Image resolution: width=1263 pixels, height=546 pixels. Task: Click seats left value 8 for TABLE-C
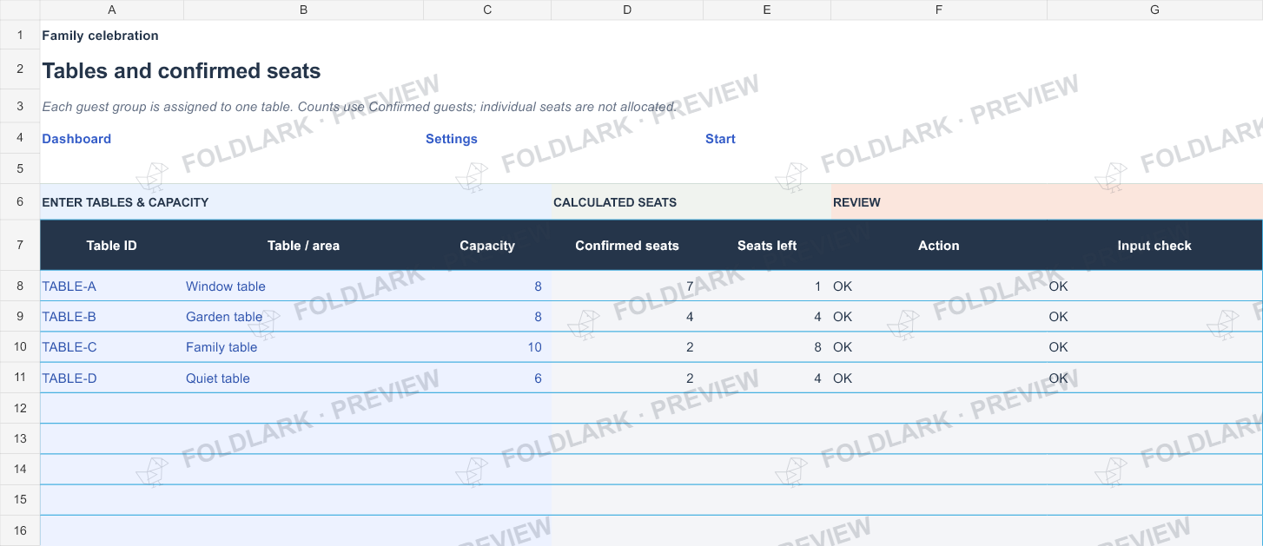[767, 347]
